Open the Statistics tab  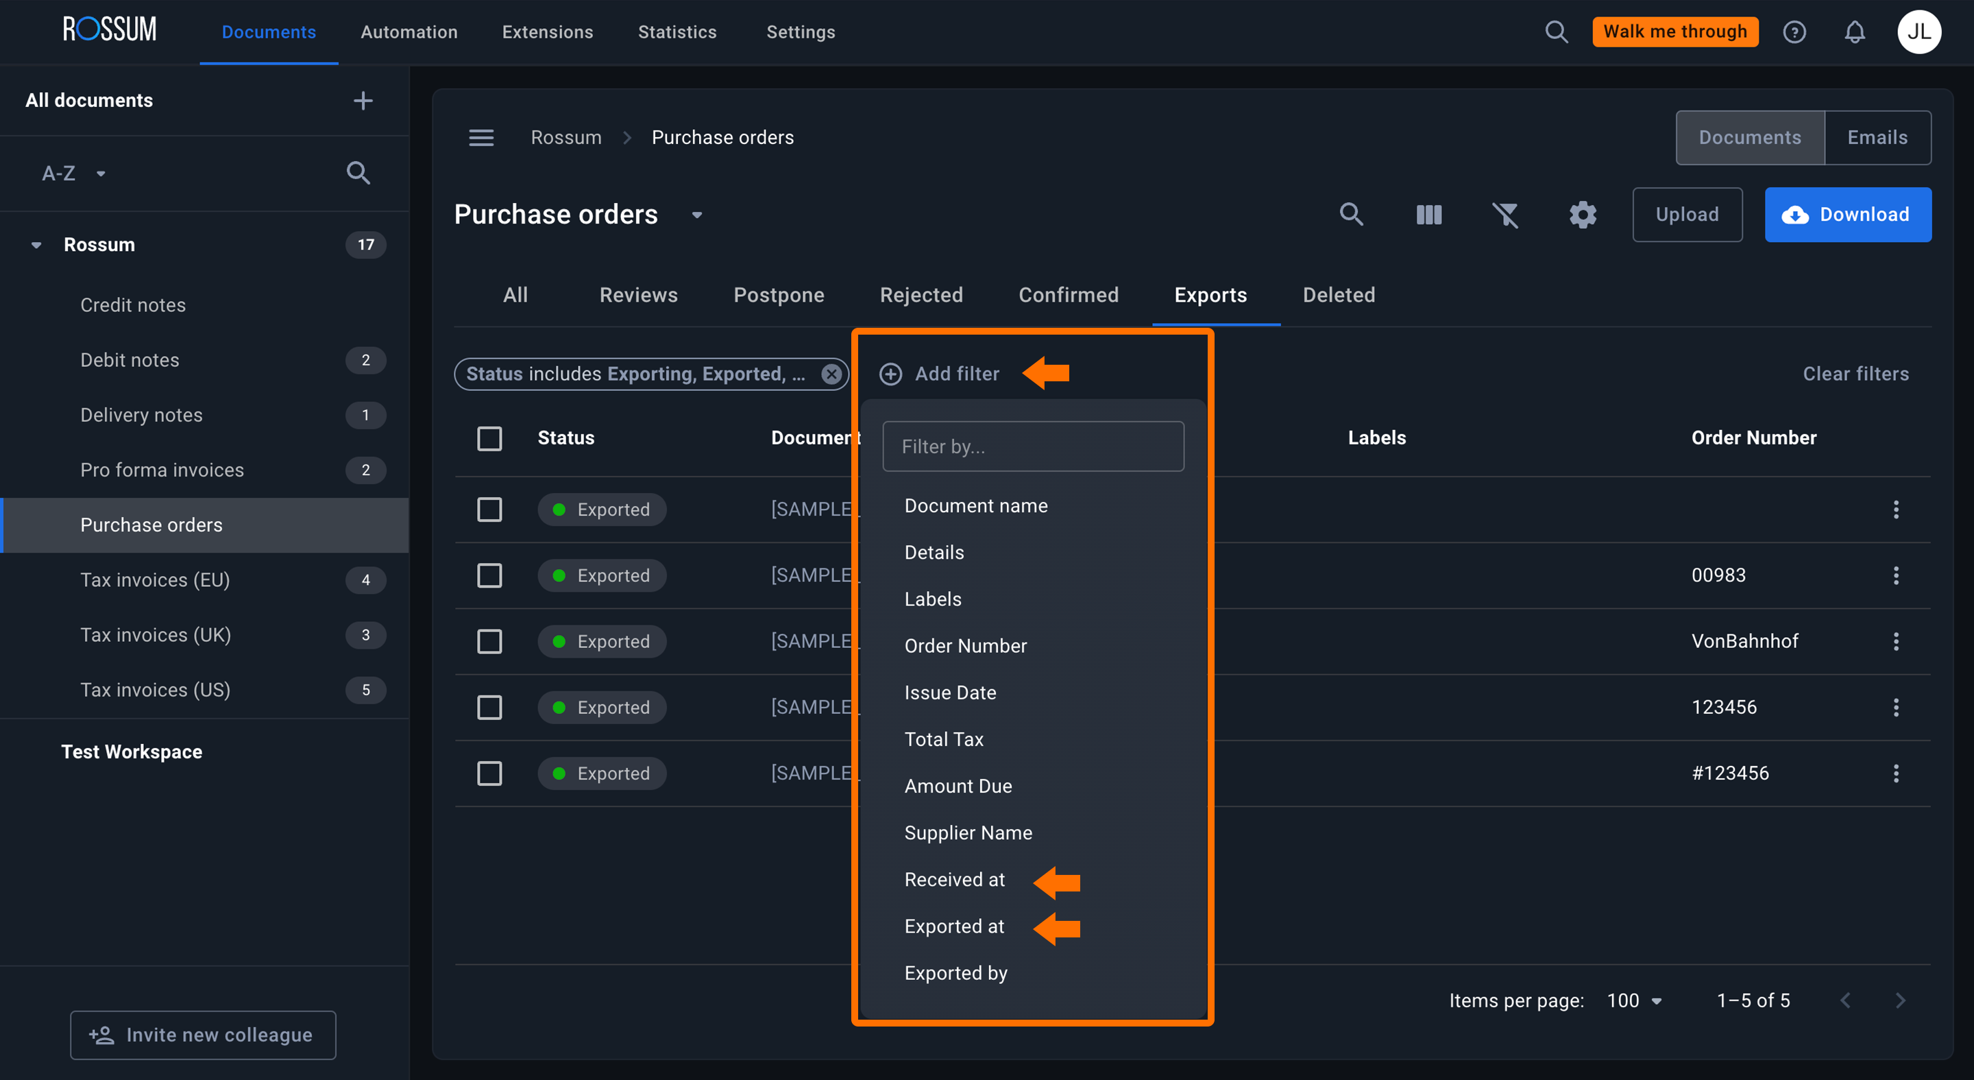point(677,32)
